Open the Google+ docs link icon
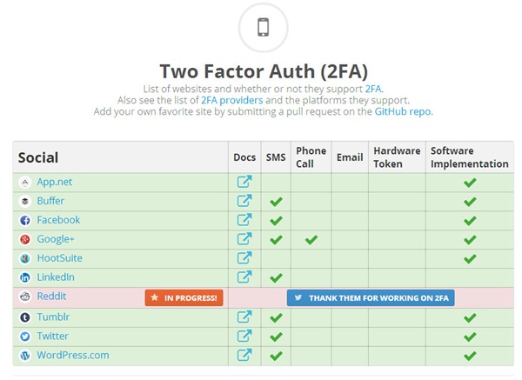The height and width of the screenshot is (380, 522). click(x=244, y=240)
